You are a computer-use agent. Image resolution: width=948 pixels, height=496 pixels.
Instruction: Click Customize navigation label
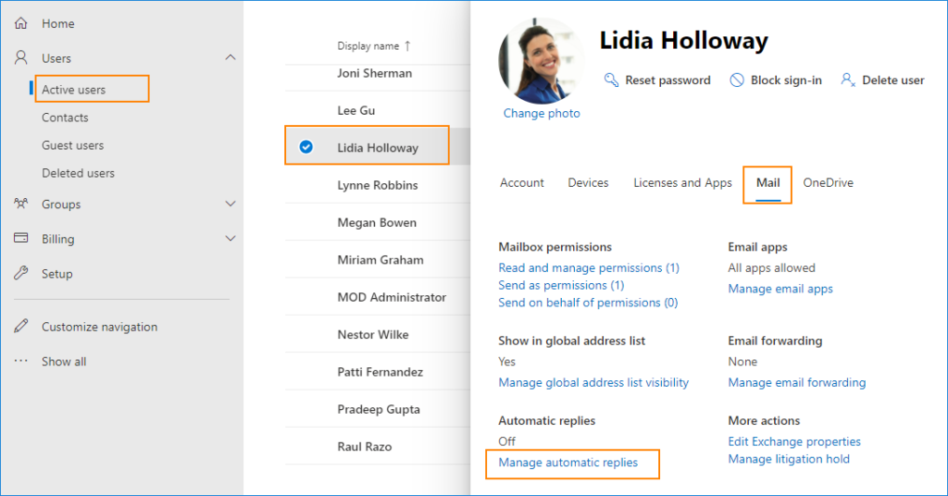[99, 327]
